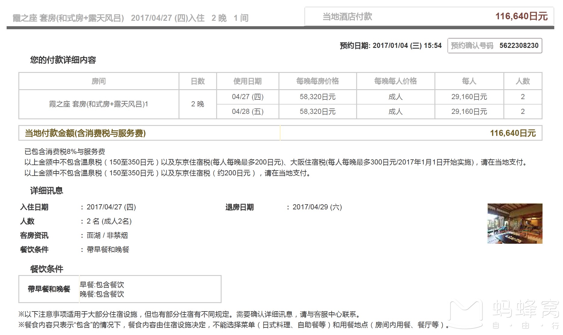Click the check-in date value 2017/04/27 (四)
This screenshot has width=563, height=335.
pyautogui.click(x=111, y=207)
